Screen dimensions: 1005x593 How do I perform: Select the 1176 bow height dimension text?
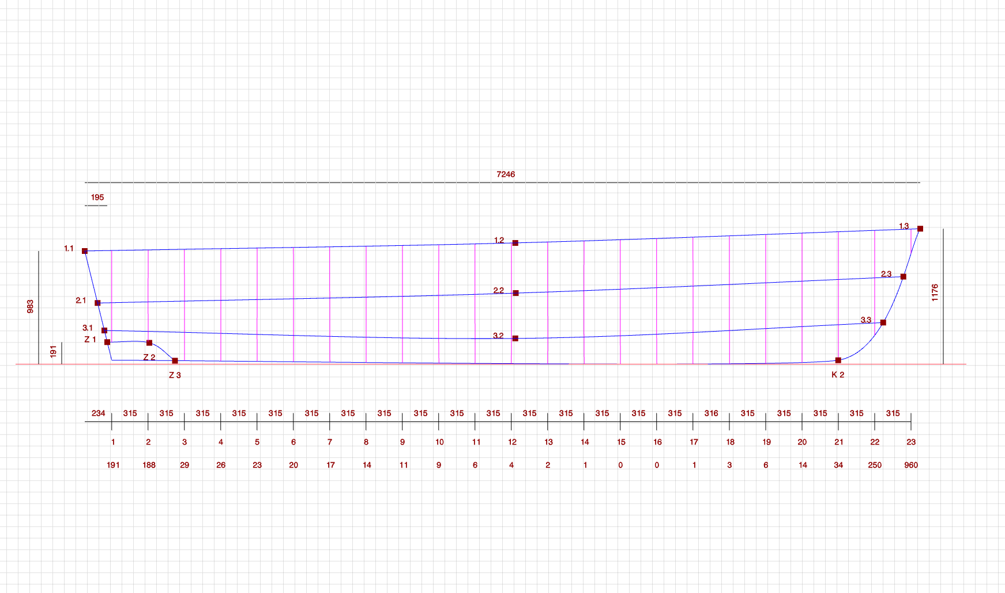coord(935,292)
